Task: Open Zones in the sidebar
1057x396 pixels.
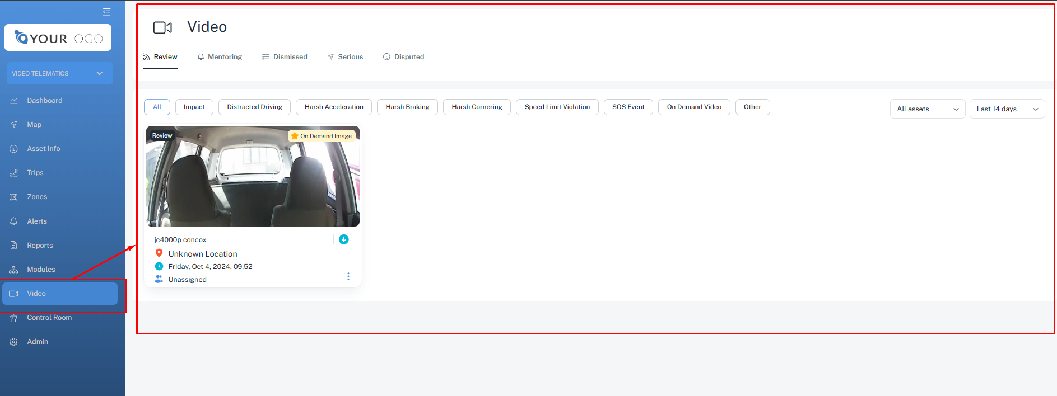Action: coord(37,197)
